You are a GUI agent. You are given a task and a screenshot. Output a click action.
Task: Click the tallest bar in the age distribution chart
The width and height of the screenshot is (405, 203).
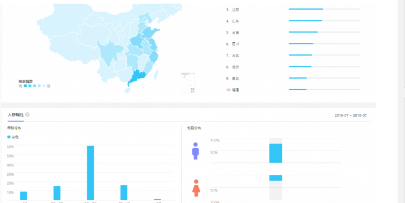click(x=91, y=173)
